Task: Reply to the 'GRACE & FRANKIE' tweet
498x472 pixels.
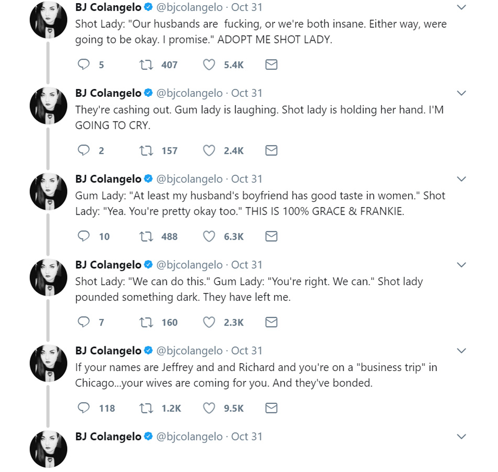Action: [84, 237]
